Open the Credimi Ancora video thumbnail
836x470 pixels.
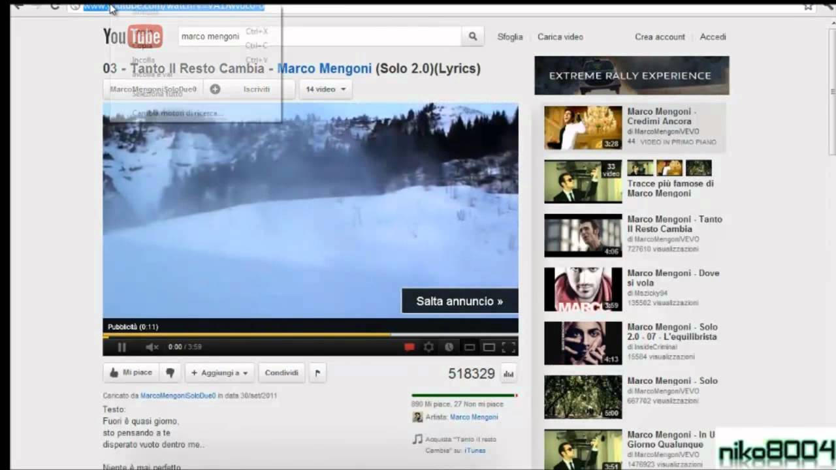pyautogui.click(x=583, y=127)
